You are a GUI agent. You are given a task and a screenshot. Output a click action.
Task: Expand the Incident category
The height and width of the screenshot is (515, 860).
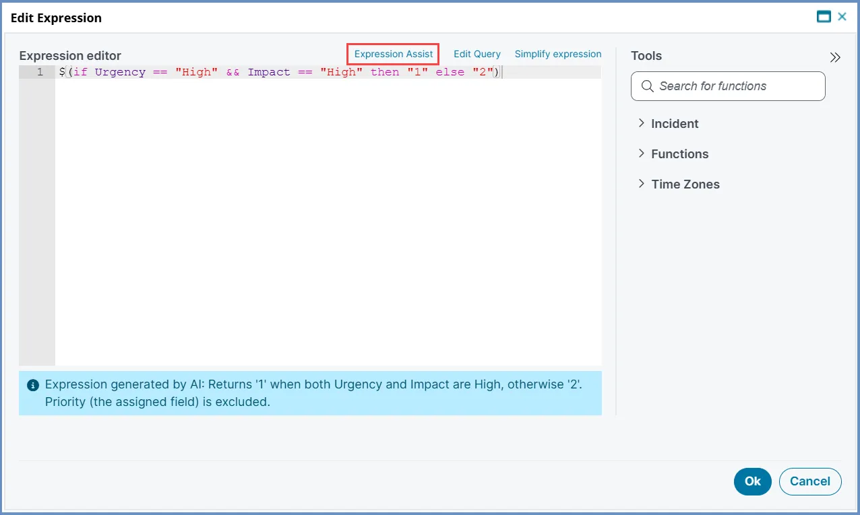(x=642, y=123)
